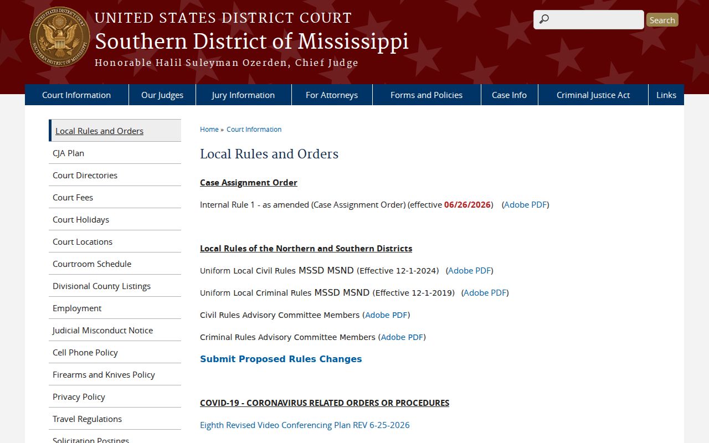
Task: Click the court seal logo
Action: (x=60, y=37)
